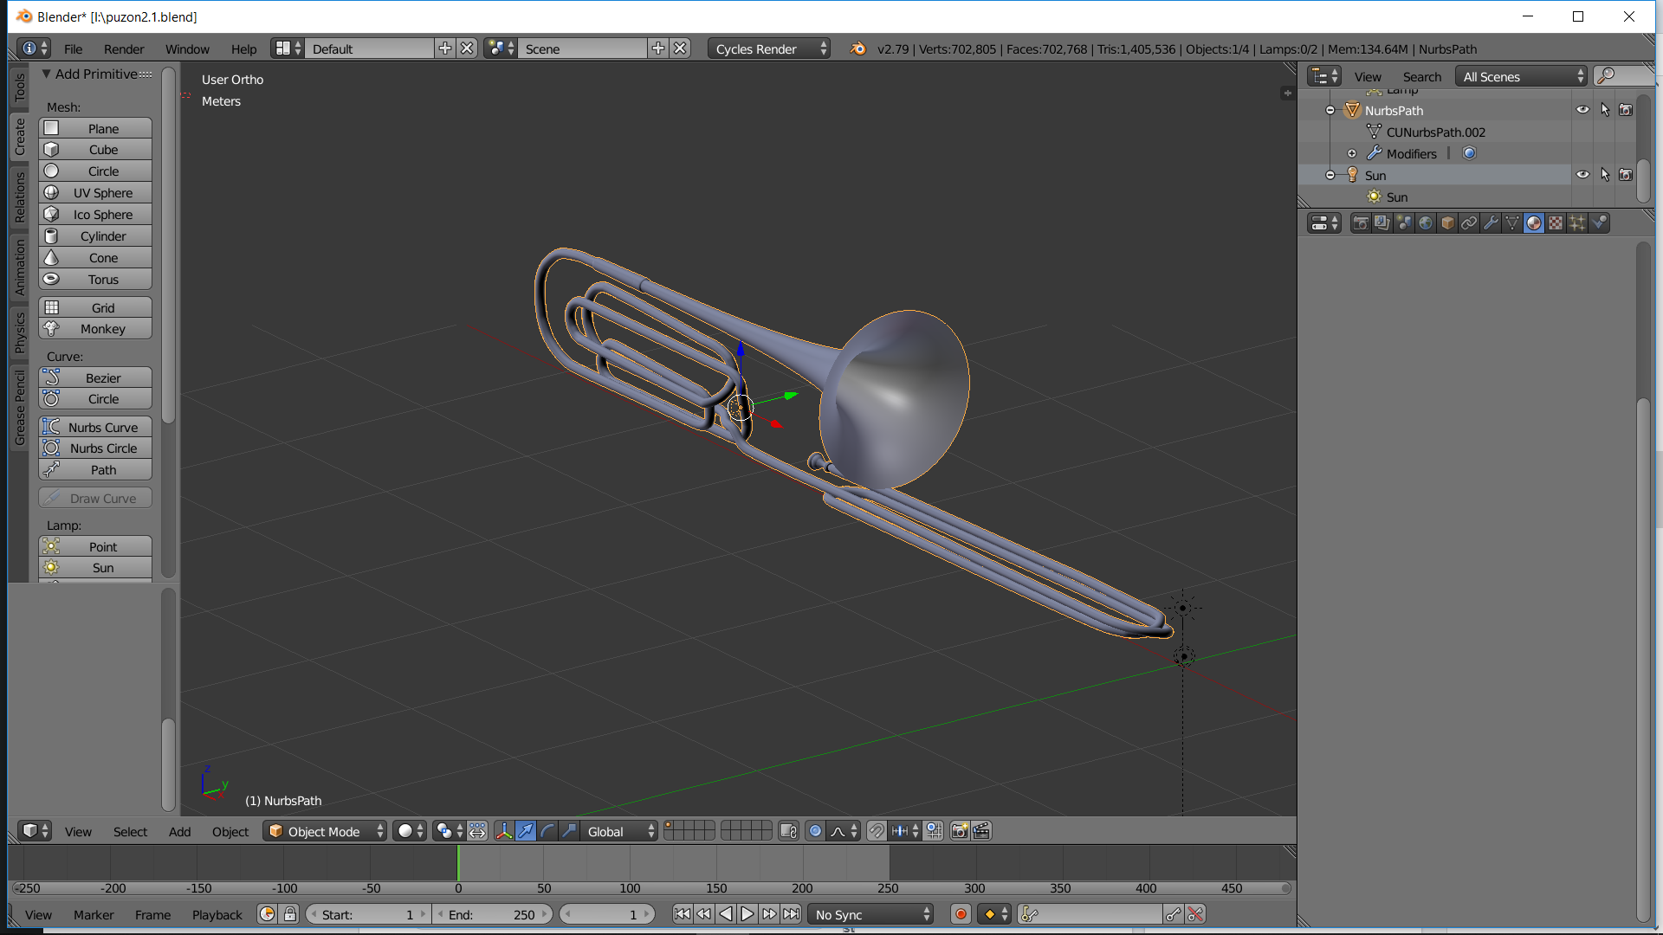Hide NurbsPath with its eye icon

1582,110
